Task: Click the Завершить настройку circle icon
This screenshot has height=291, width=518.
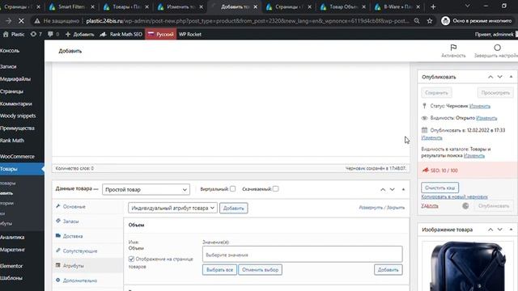Action: (497, 48)
